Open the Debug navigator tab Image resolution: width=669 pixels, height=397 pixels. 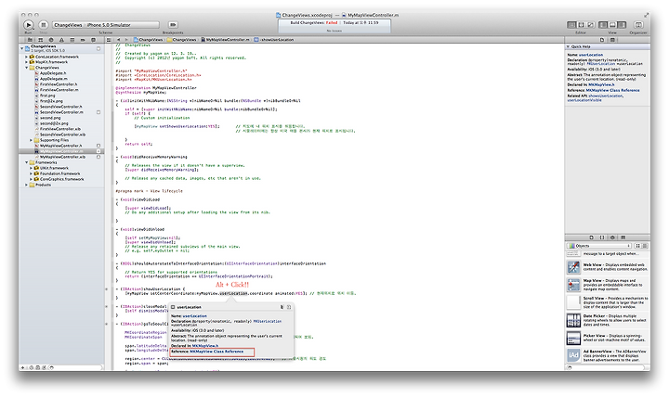(72, 40)
